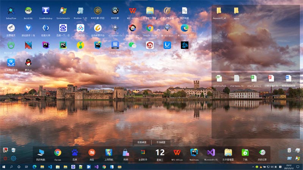Open WebStorm from the bottom dock

(194, 152)
